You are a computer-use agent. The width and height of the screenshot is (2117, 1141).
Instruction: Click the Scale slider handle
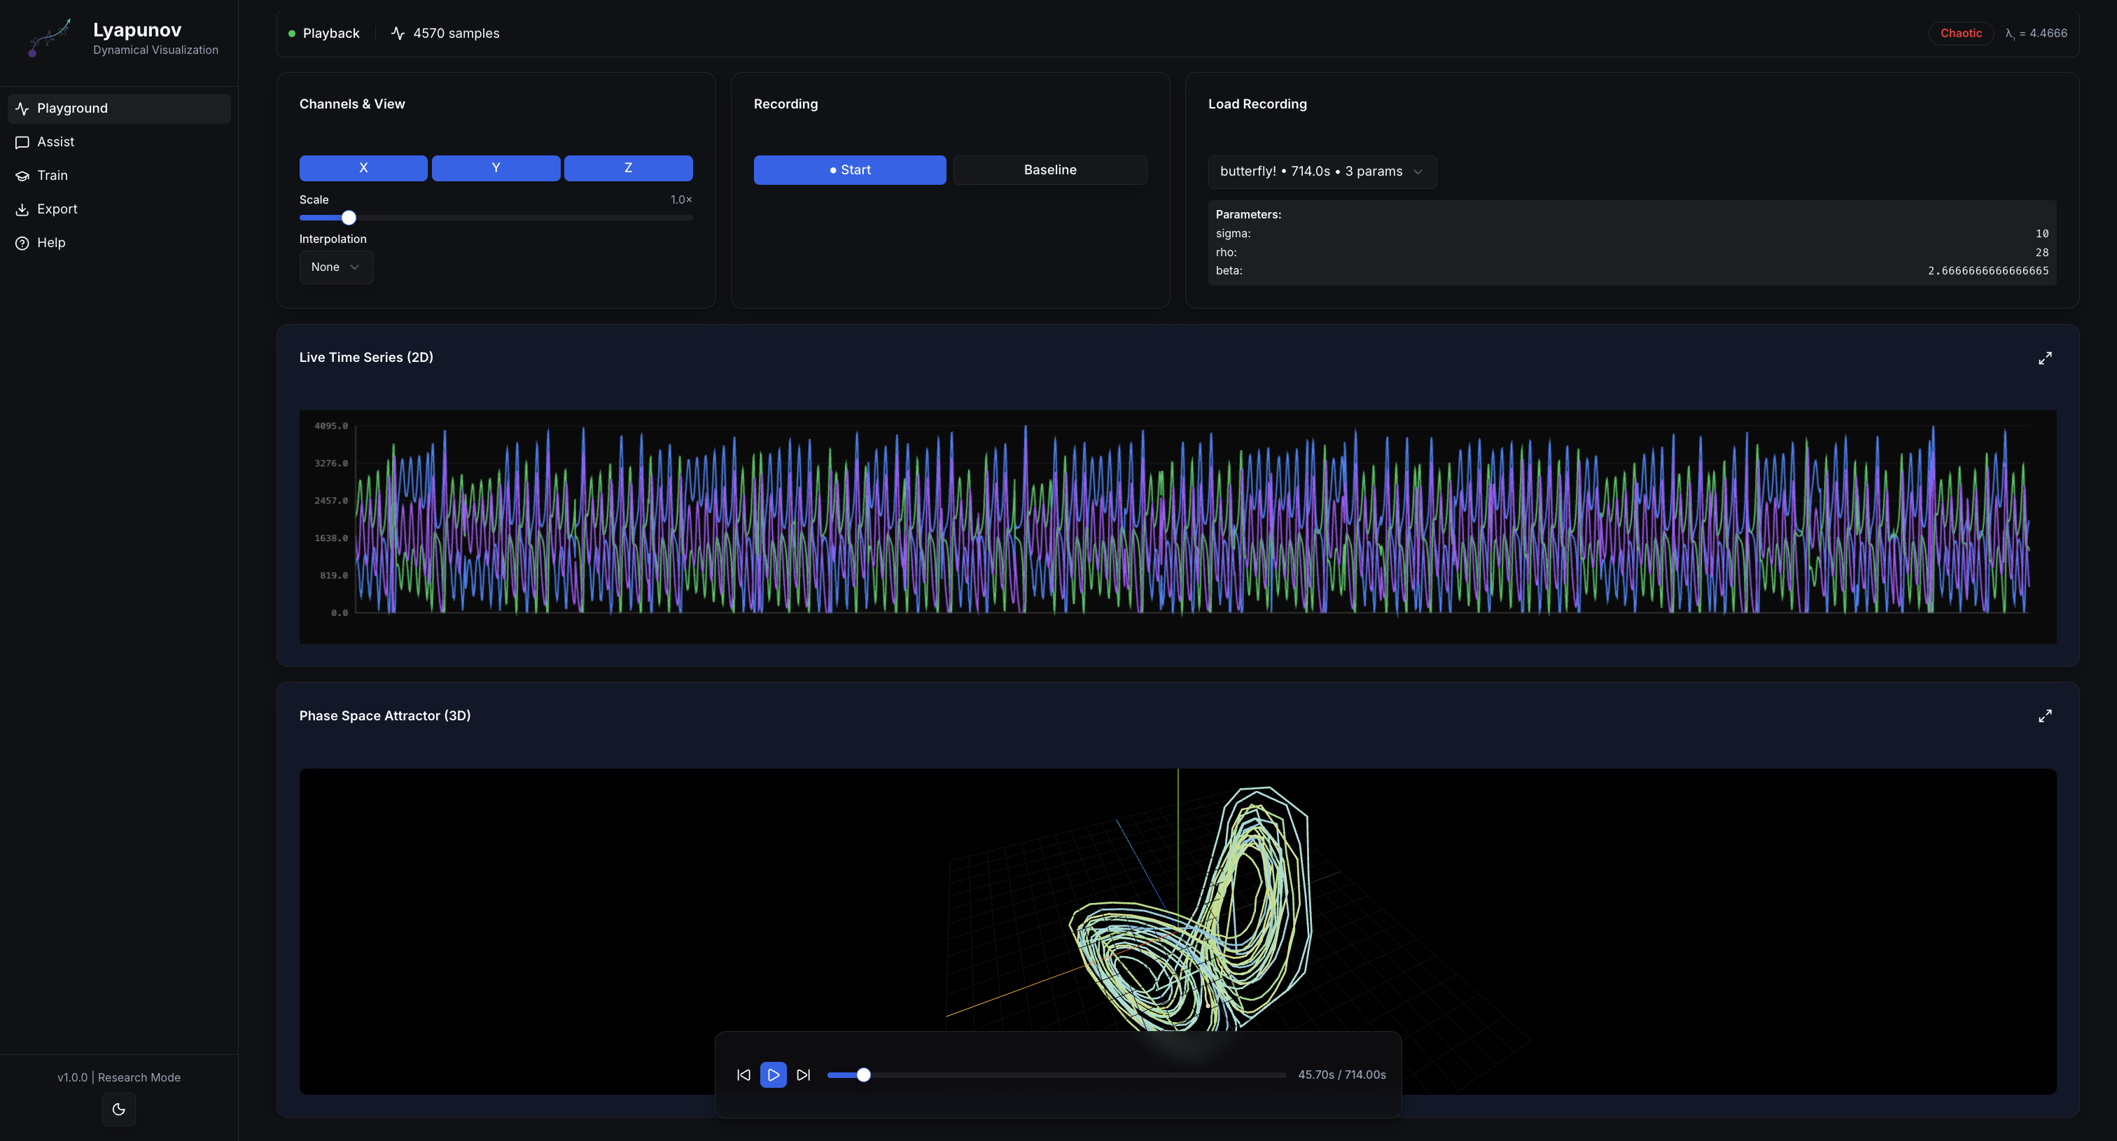coord(349,218)
